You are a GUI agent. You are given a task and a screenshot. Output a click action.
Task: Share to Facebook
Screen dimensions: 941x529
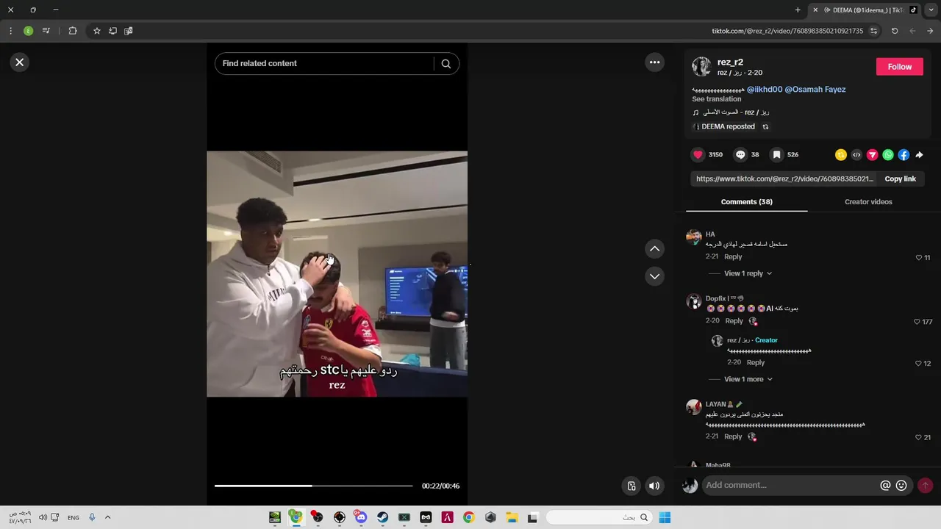point(904,155)
